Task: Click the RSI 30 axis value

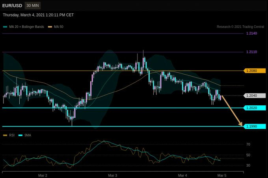Action: (248, 165)
